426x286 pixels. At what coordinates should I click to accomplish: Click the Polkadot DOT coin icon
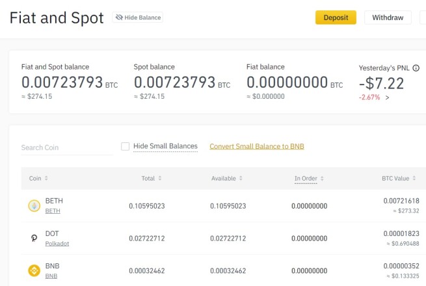[34, 238]
